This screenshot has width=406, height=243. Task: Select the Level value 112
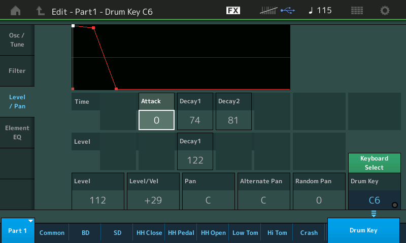pyautogui.click(x=97, y=200)
